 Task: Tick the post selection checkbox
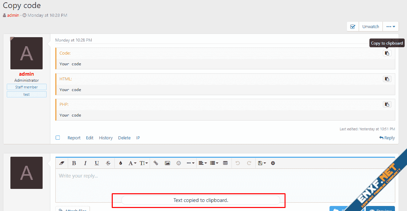[58, 138]
